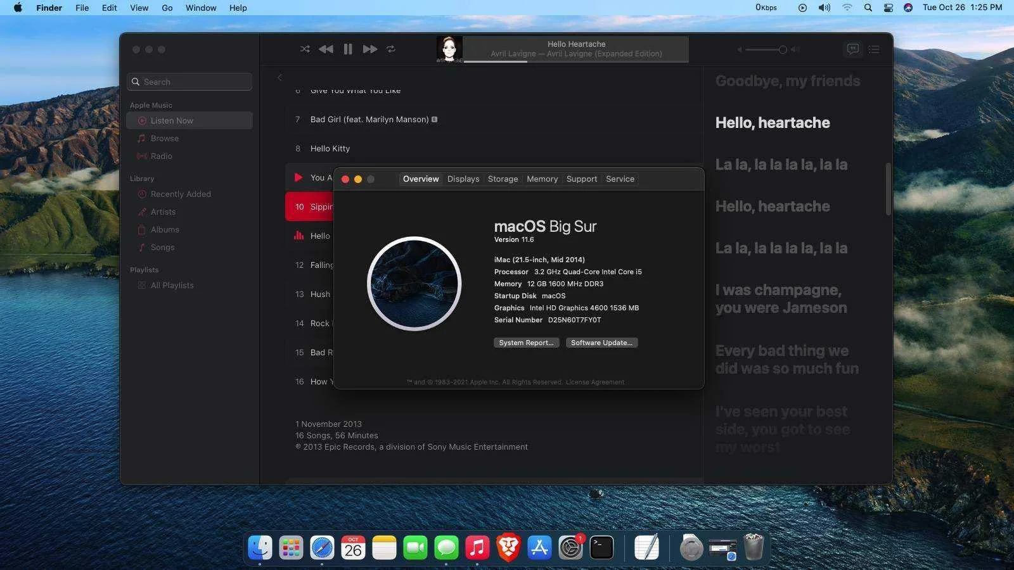Open Spotlight search from menu bar
Viewport: 1014px width, 570px height.
(868, 8)
